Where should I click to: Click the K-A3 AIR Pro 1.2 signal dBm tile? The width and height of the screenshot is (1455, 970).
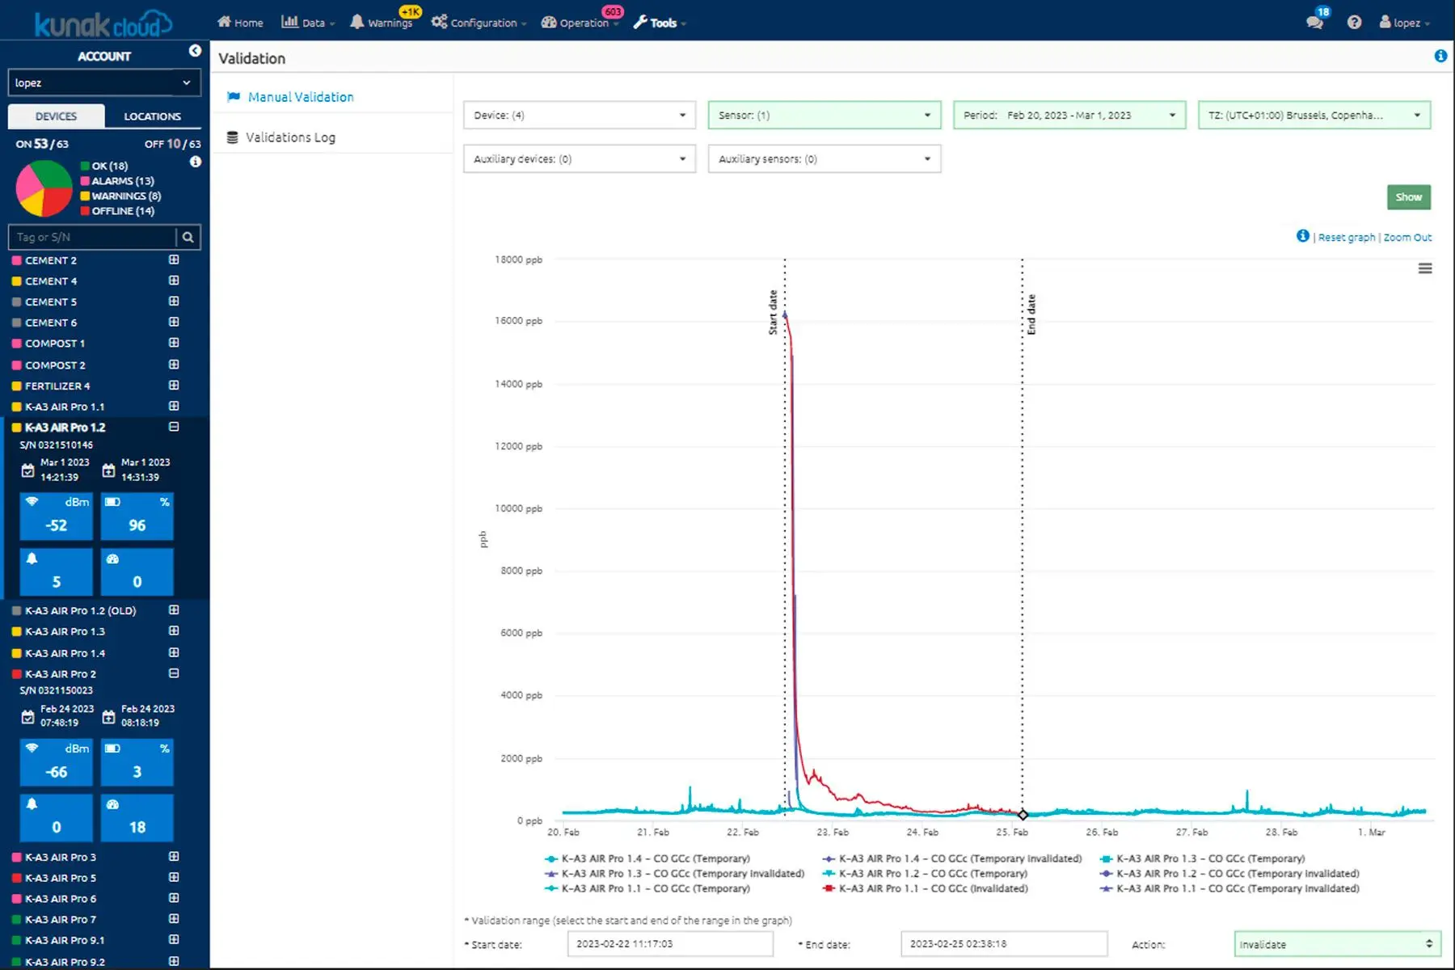pos(57,516)
